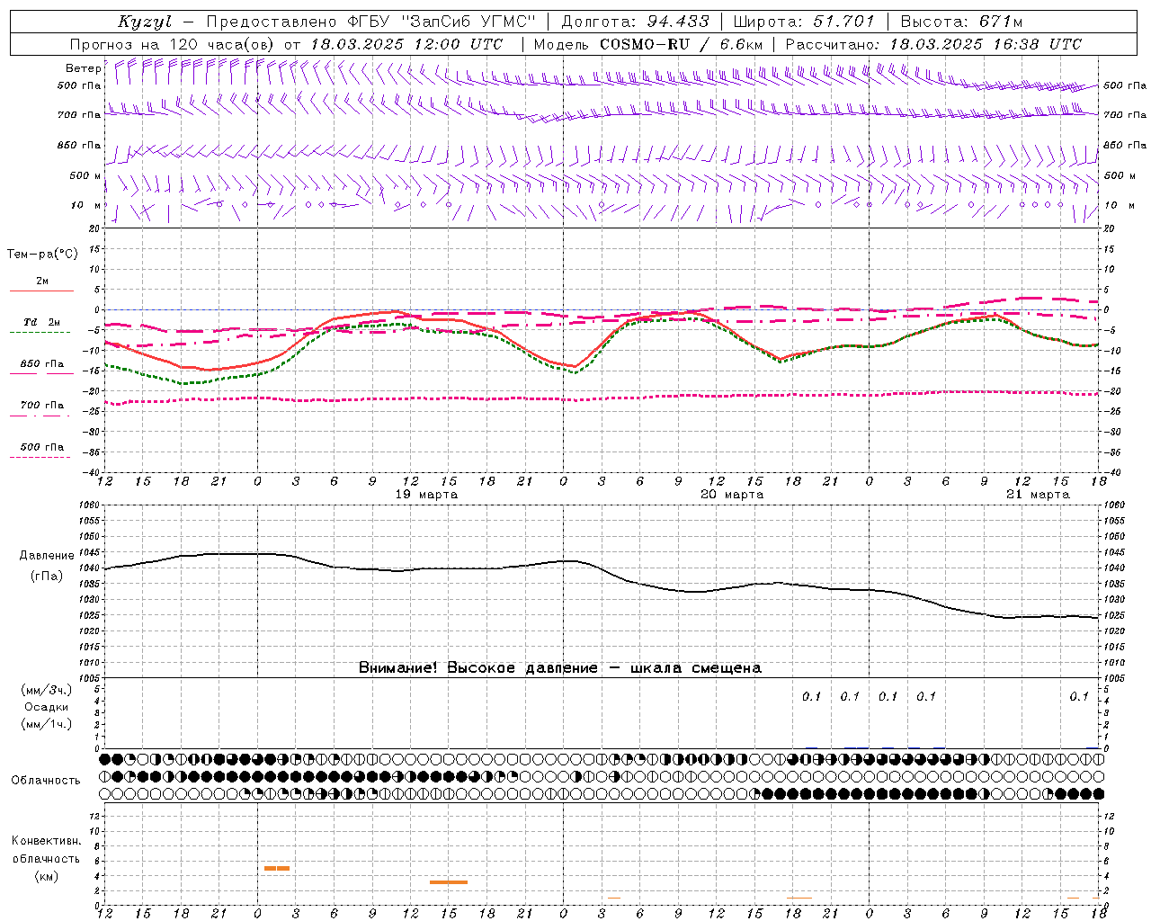Screen dimensions: 1151x921
Task: Click the right-side 10 м wind level label
Action: coord(1119,205)
